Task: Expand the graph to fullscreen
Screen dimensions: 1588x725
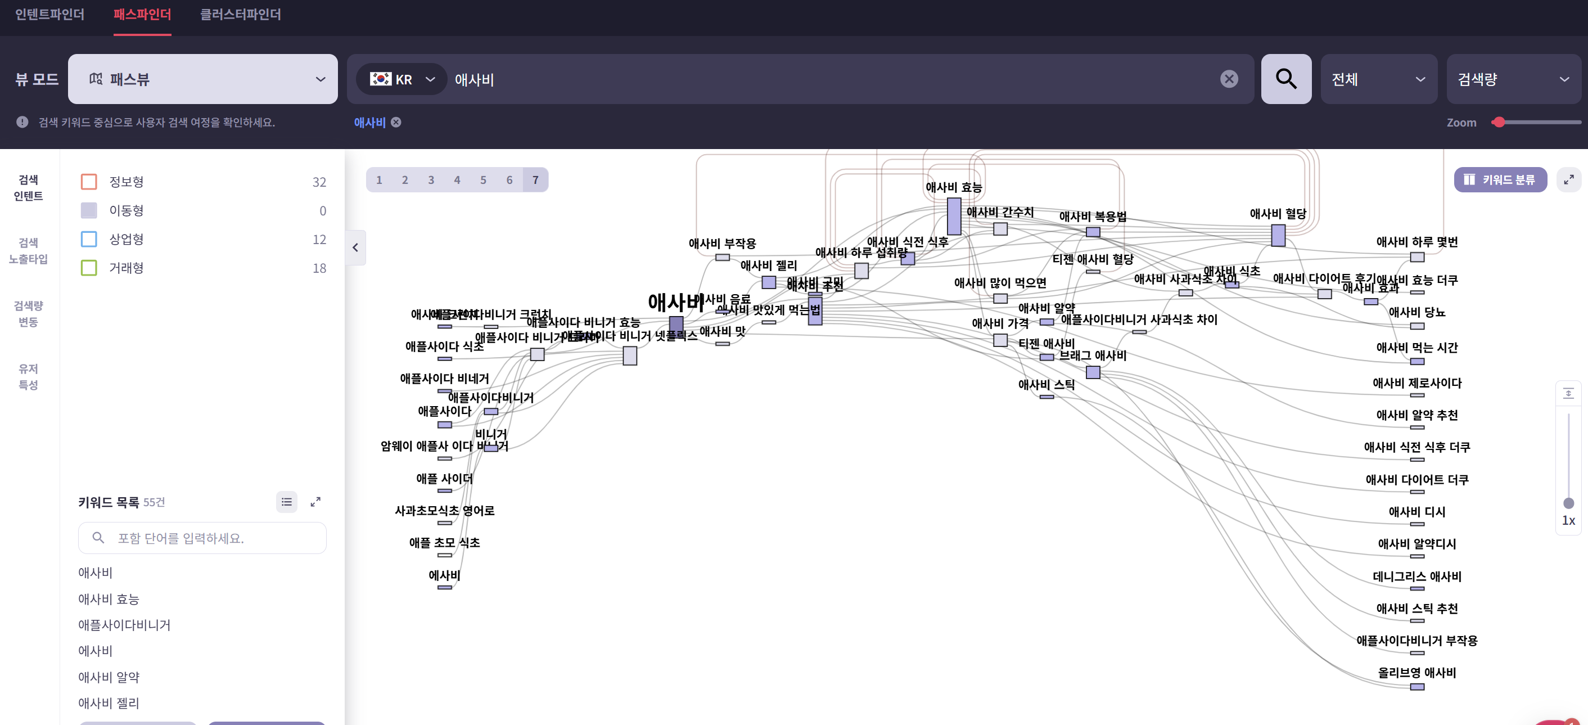Action: tap(1568, 179)
